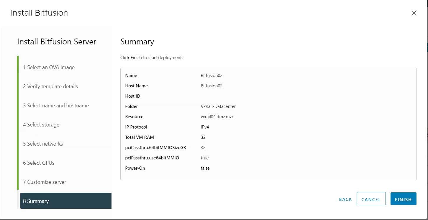Click the Host ID label
This screenshot has height=220, width=428.
pyautogui.click(x=133, y=96)
